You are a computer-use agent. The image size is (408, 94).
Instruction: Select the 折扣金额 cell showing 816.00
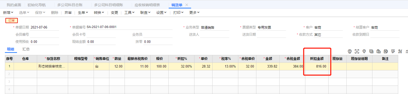coord(317,66)
